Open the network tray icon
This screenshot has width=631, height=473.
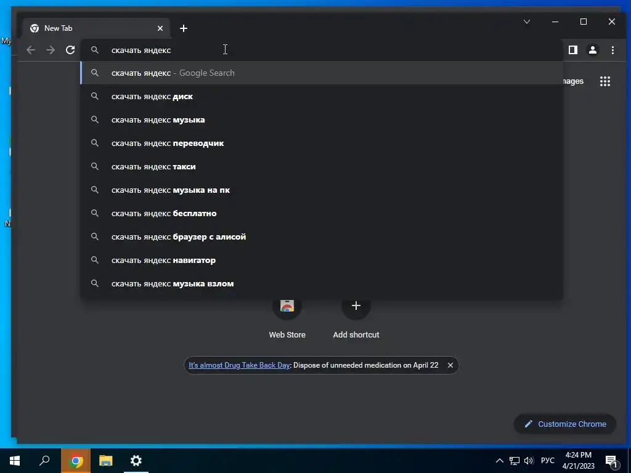click(514, 461)
